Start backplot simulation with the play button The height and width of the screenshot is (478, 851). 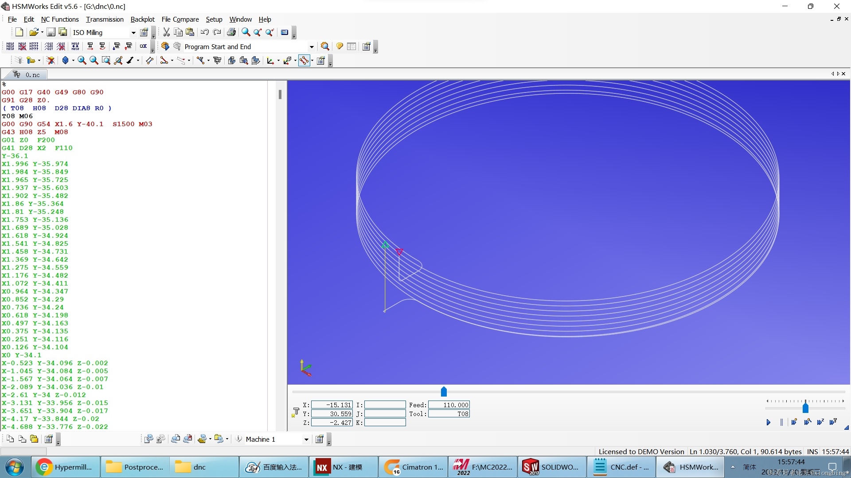[769, 422]
